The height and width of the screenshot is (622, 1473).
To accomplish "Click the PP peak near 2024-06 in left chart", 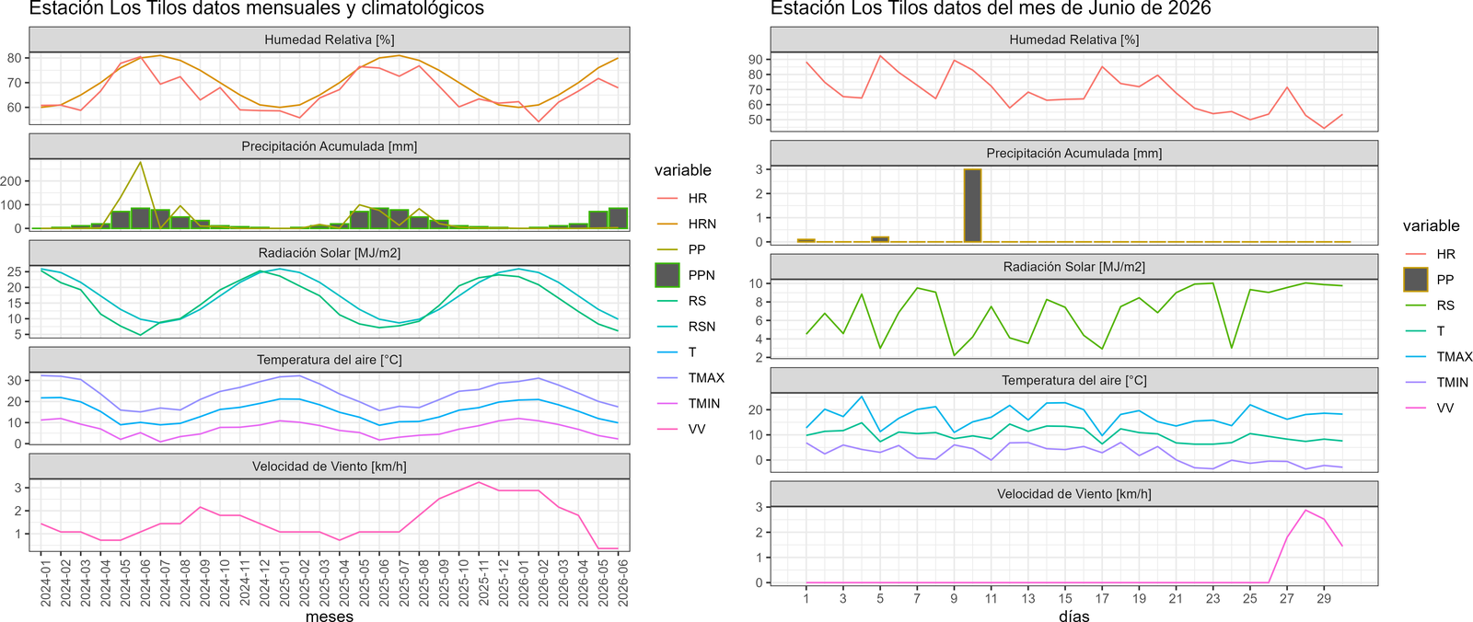I will click(140, 163).
